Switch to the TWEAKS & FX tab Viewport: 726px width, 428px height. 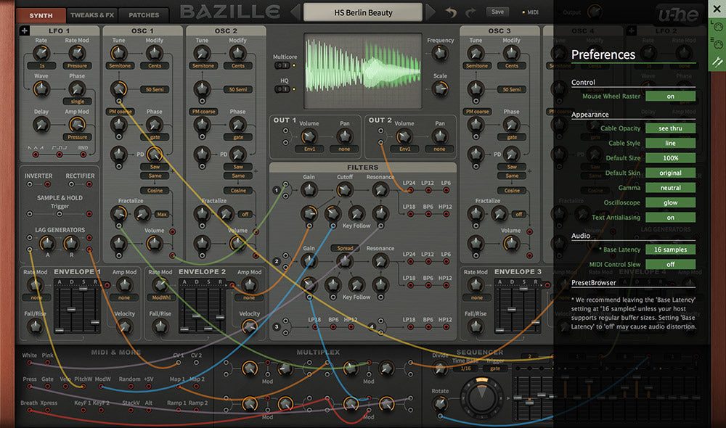[92, 15]
